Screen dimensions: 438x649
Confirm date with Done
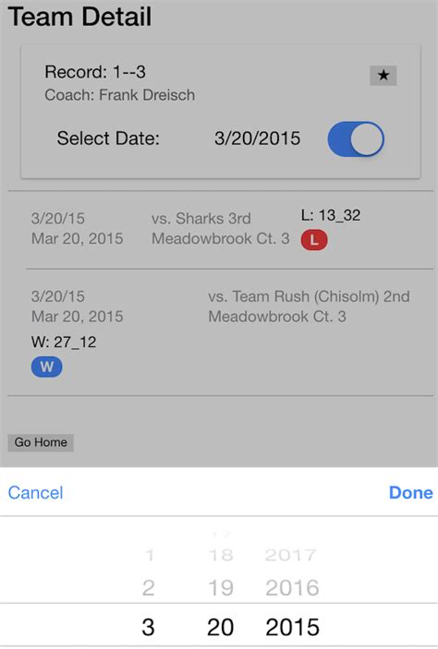coord(410,493)
